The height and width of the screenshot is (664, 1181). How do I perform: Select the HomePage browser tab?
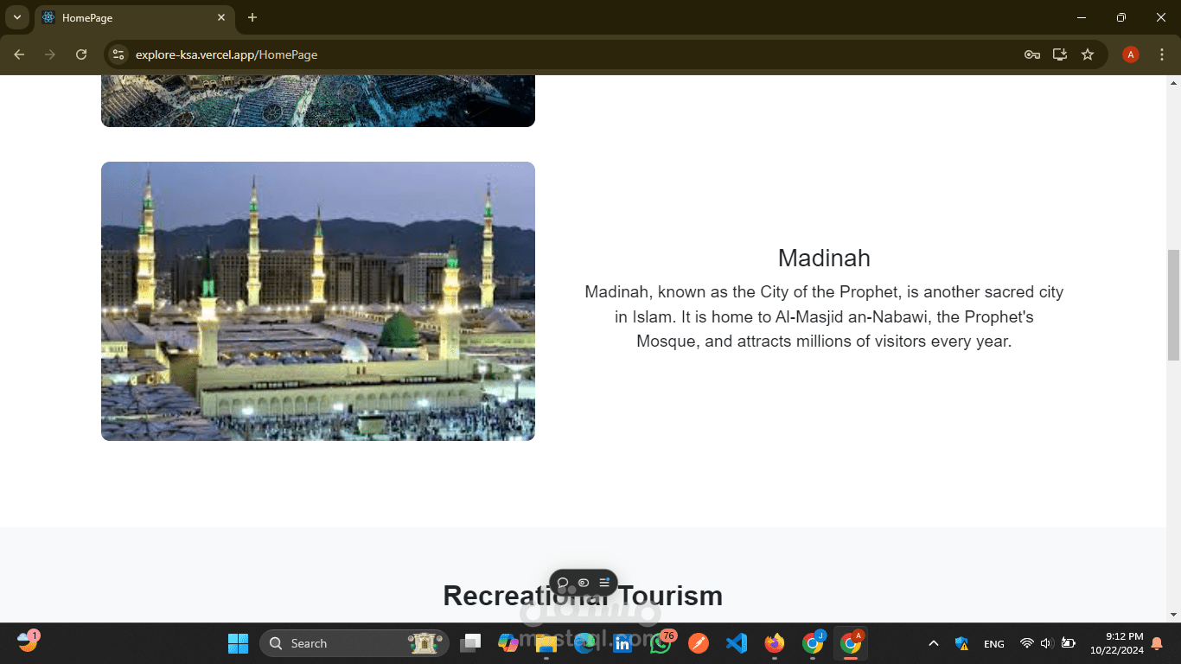(135, 17)
